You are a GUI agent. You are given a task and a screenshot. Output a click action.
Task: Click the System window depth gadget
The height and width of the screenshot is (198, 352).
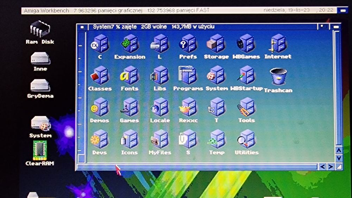pos(335,27)
